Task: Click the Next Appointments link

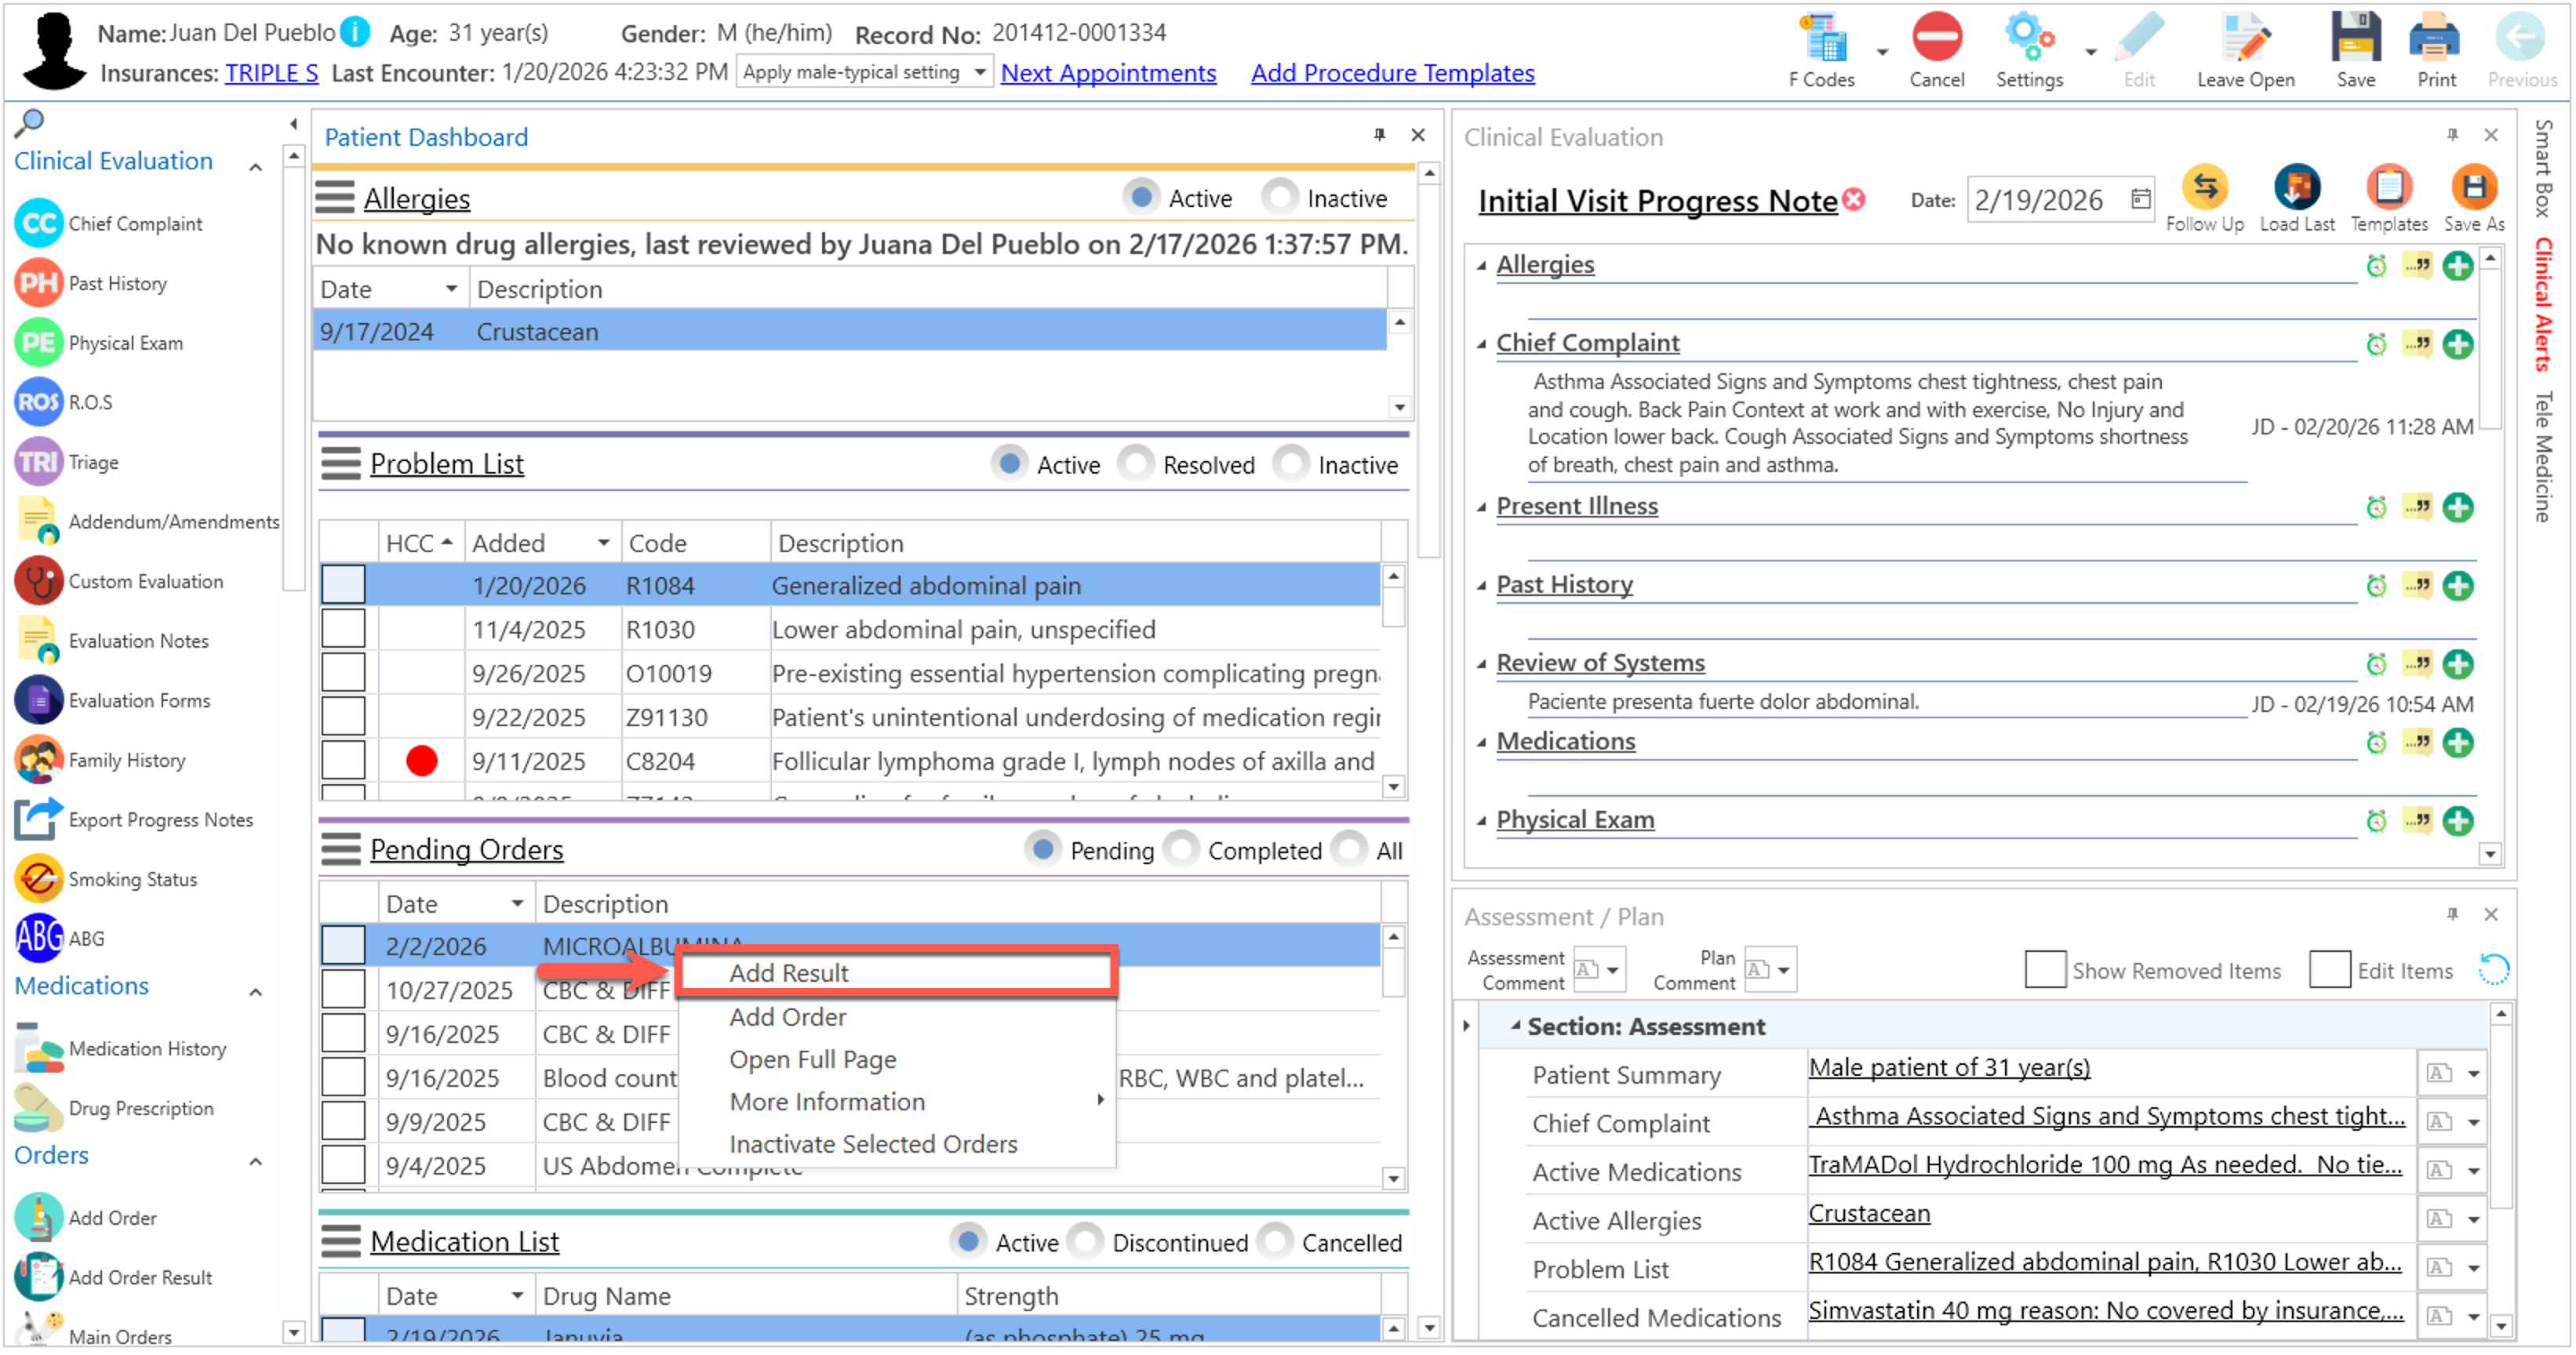Action: tap(1108, 73)
